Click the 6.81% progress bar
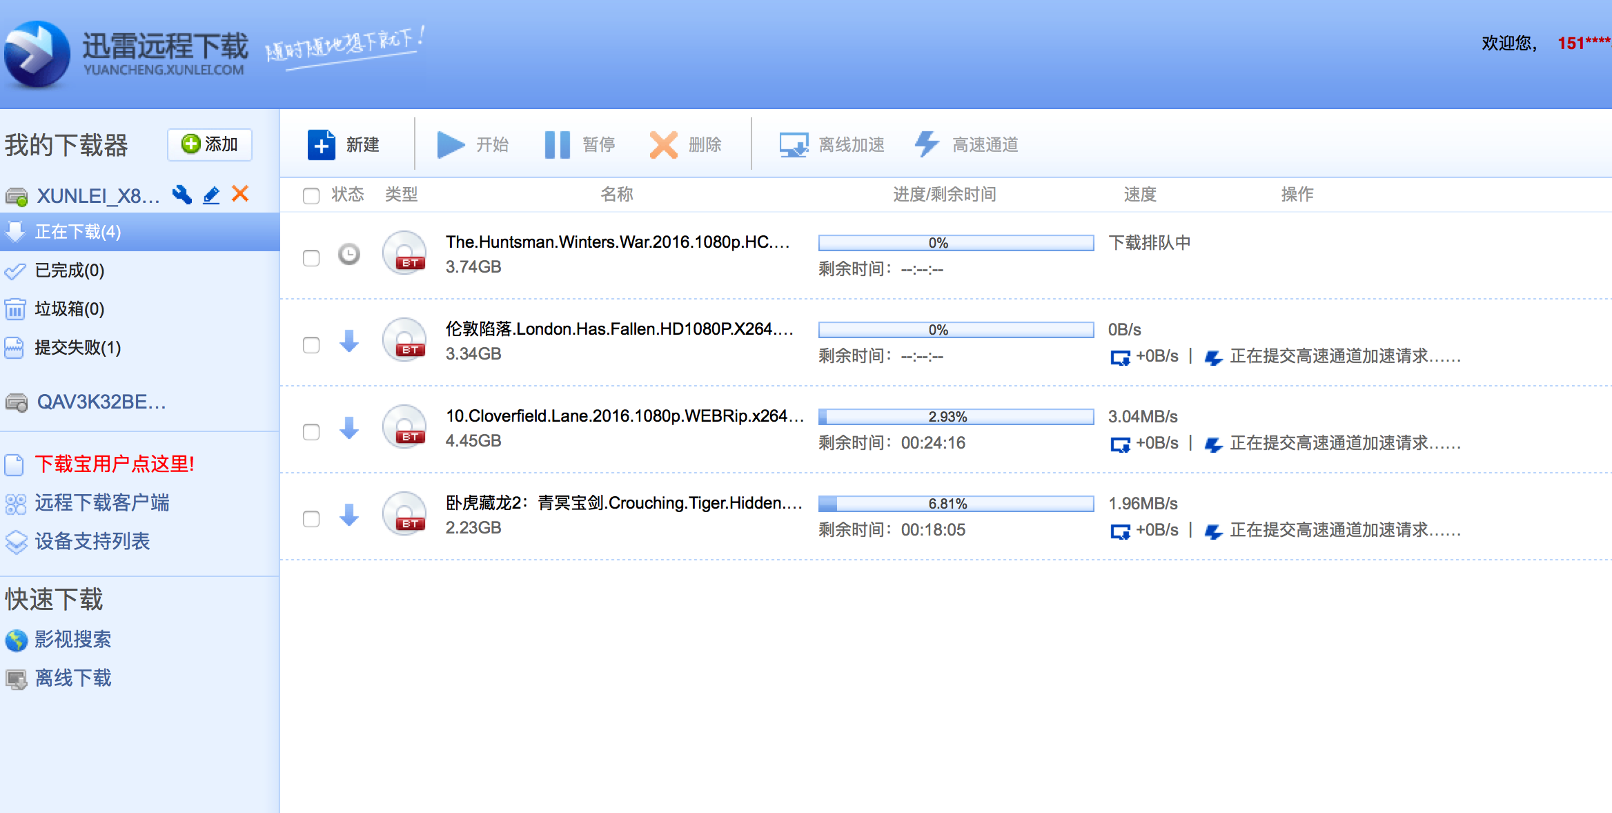The height and width of the screenshot is (813, 1612). pyautogui.click(x=956, y=504)
